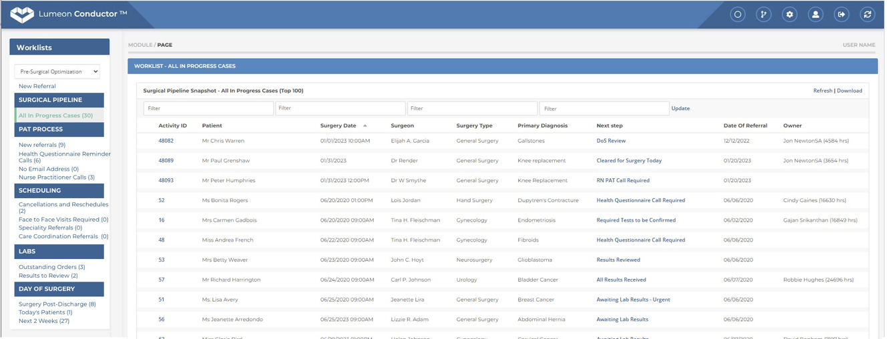The height and width of the screenshot is (339, 888).
Task: Click the USER NAME label
Action: pos(860,45)
